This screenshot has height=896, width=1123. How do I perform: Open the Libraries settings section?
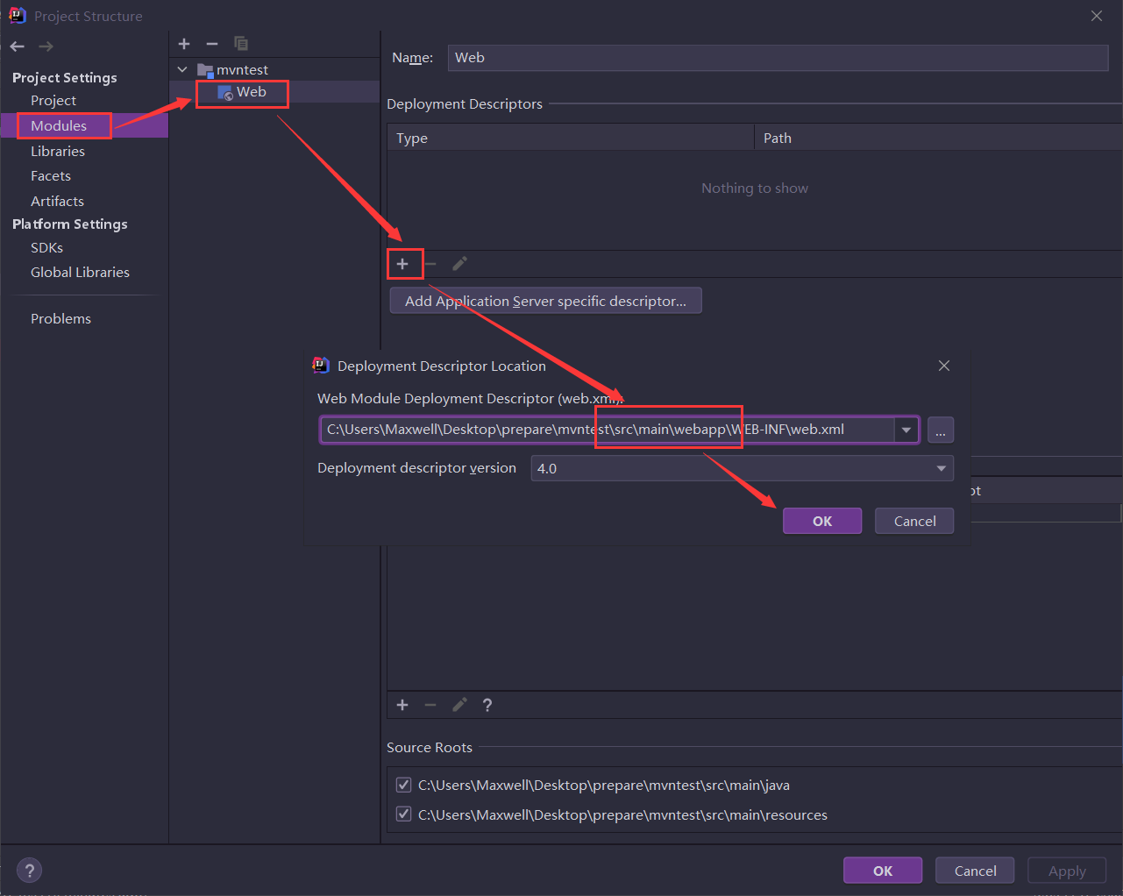pyautogui.click(x=58, y=151)
